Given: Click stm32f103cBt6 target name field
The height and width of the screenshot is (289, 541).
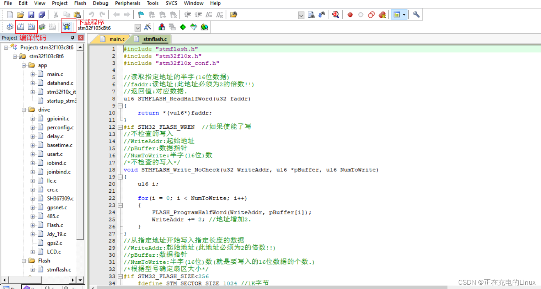Looking at the screenshot, I should [106, 28].
